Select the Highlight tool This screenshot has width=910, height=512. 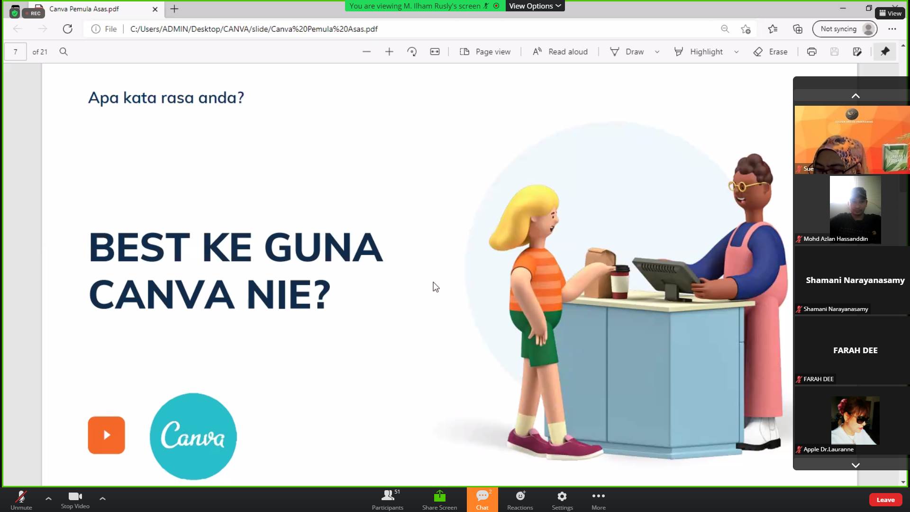click(x=699, y=52)
